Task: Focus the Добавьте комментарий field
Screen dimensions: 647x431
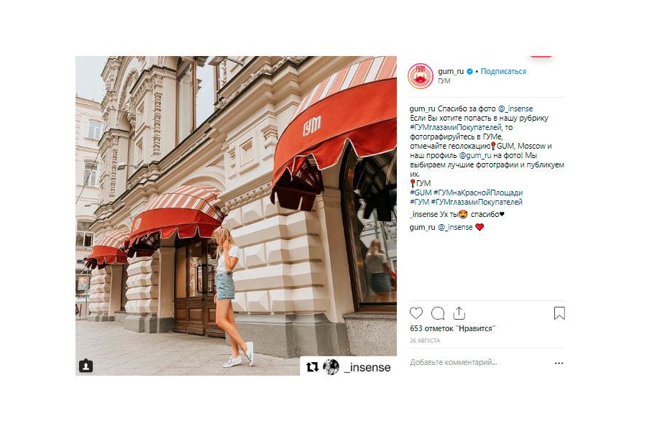Action: (x=479, y=363)
